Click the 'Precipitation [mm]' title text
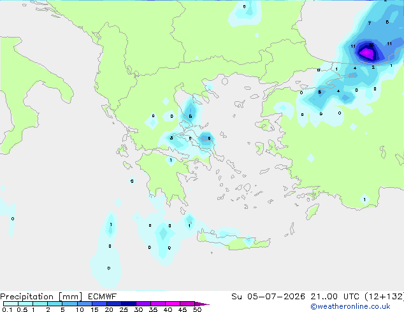The image size is (404, 312). pos(41,297)
